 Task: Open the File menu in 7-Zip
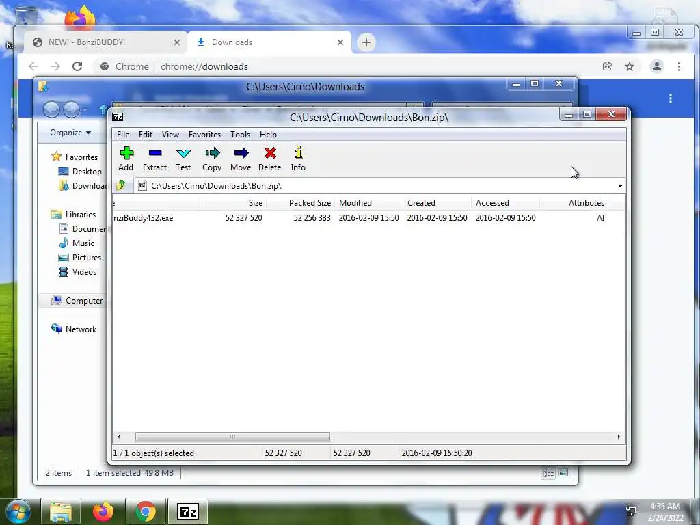click(x=123, y=135)
